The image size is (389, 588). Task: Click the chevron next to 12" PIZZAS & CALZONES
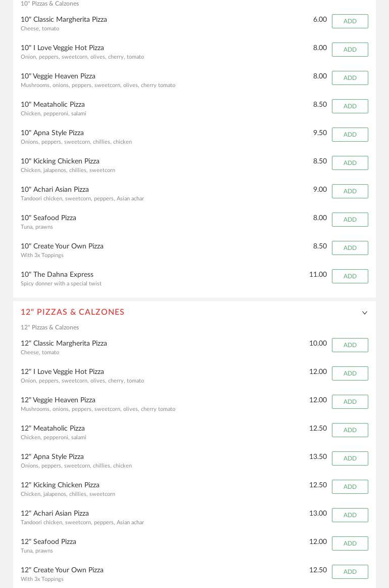pyautogui.click(x=365, y=313)
